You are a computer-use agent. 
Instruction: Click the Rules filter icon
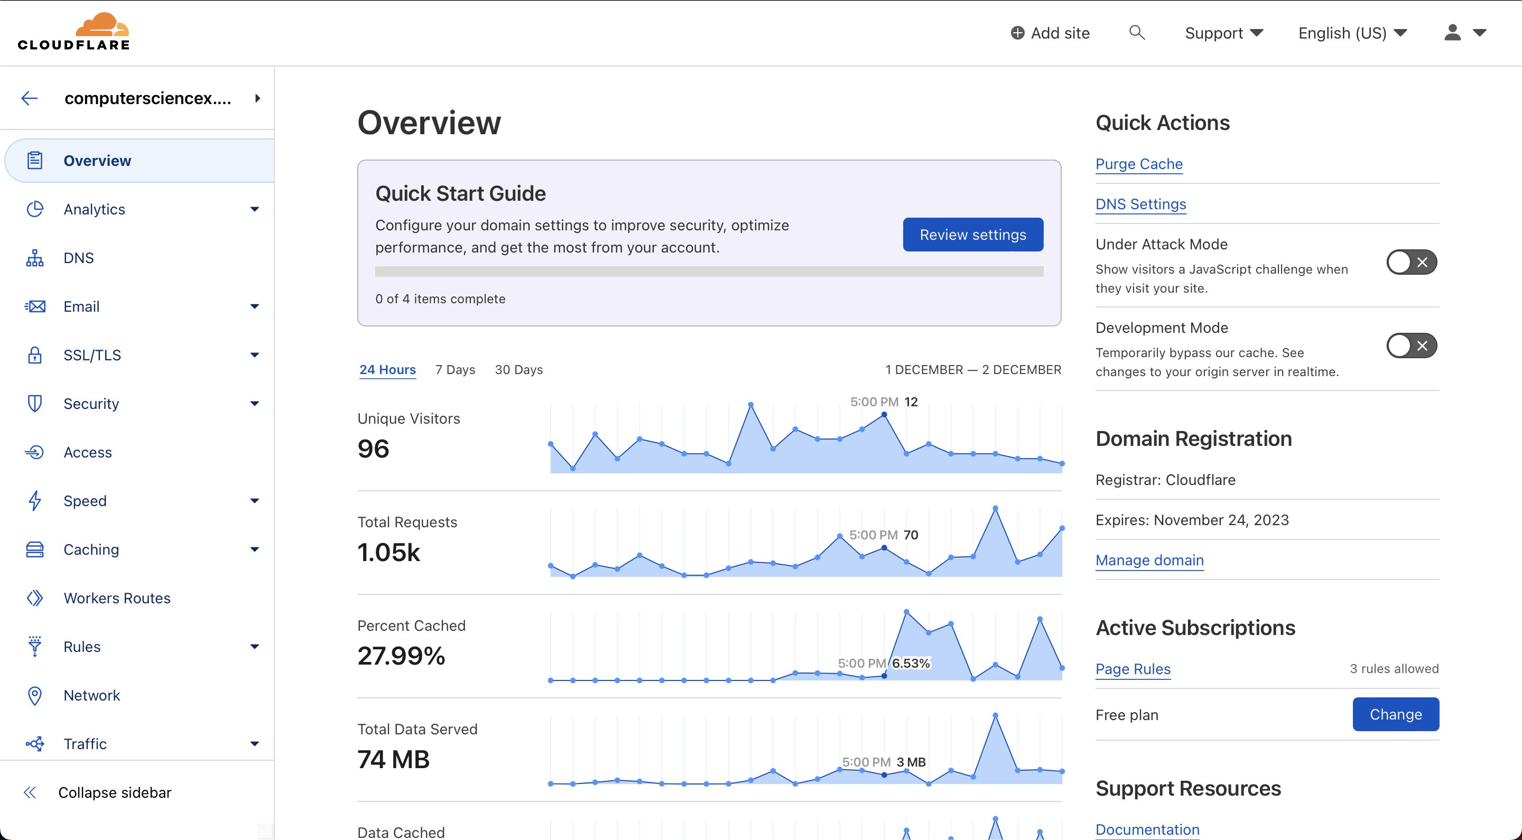coord(35,646)
